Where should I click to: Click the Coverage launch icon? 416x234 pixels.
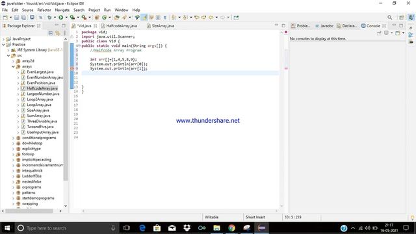pyautogui.click(x=72, y=18)
